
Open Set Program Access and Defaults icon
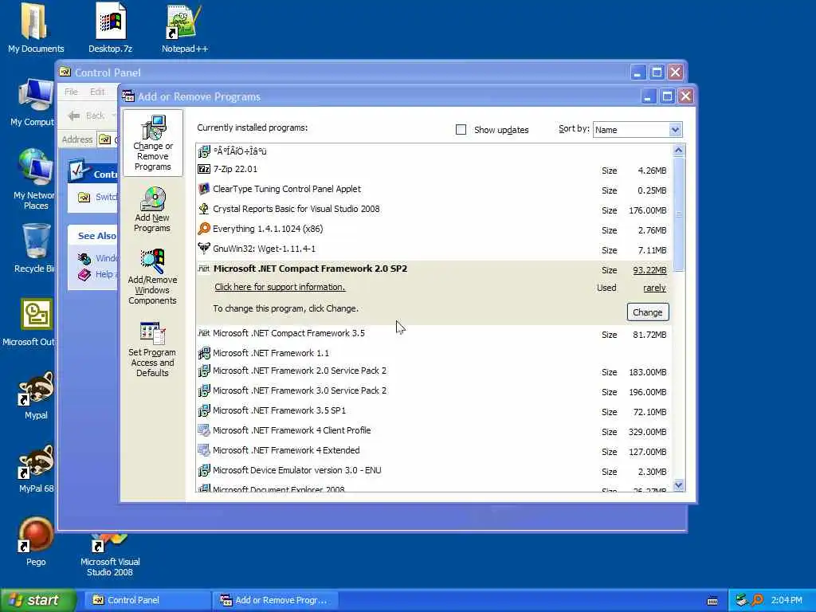(152, 349)
